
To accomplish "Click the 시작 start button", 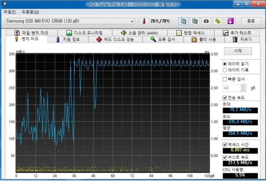I will pos(238,51).
